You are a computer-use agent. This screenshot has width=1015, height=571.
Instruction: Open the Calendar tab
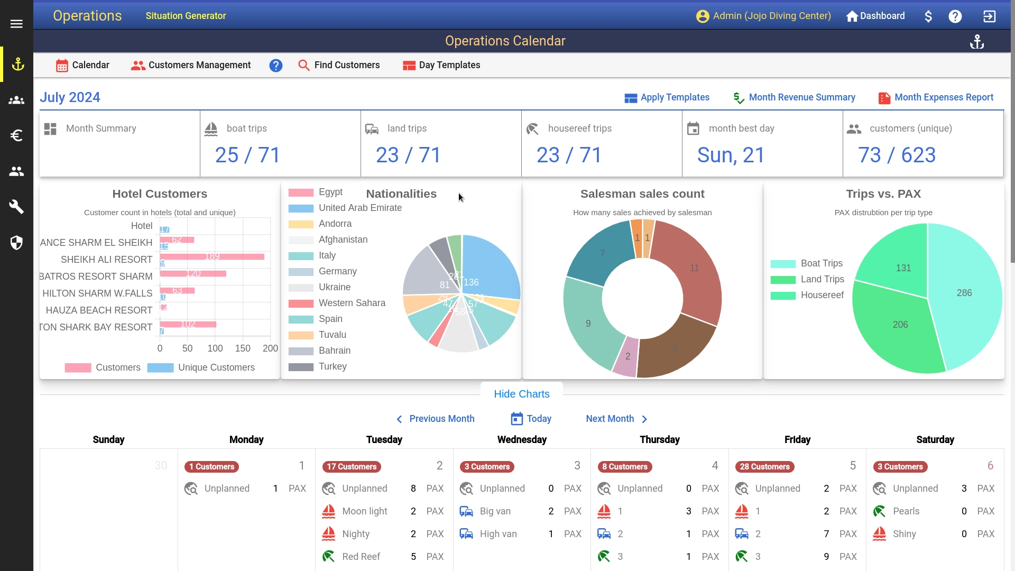[82, 66]
